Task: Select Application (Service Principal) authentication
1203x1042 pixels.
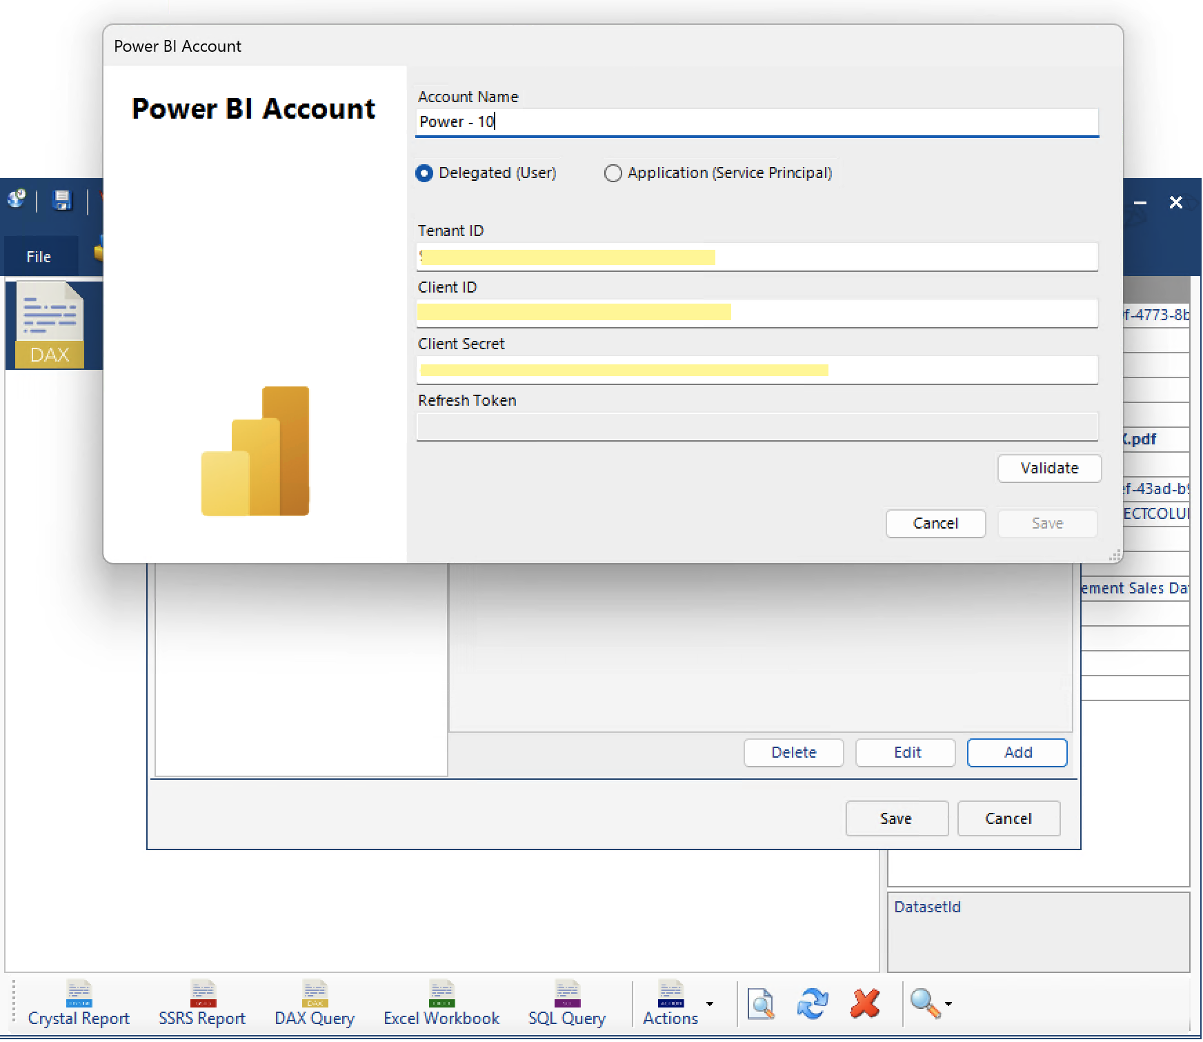Action: 718,173
